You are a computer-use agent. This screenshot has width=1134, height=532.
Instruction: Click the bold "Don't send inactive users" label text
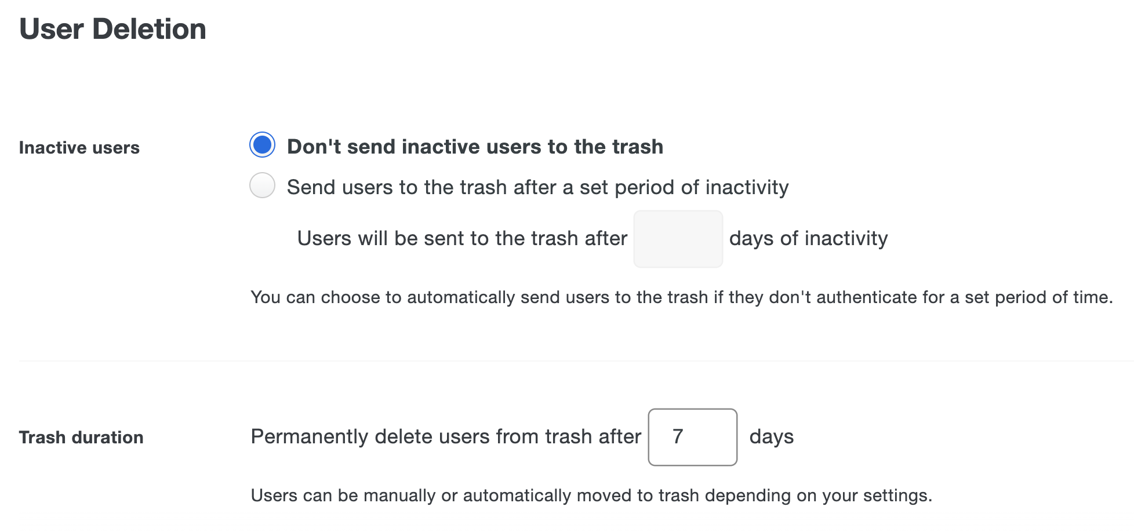click(x=474, y=146)
